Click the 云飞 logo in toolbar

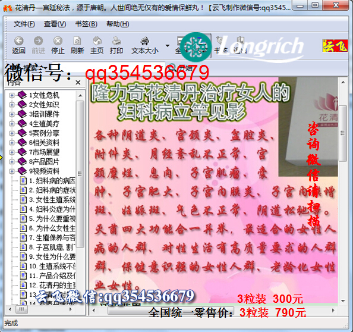pos(335,46)
